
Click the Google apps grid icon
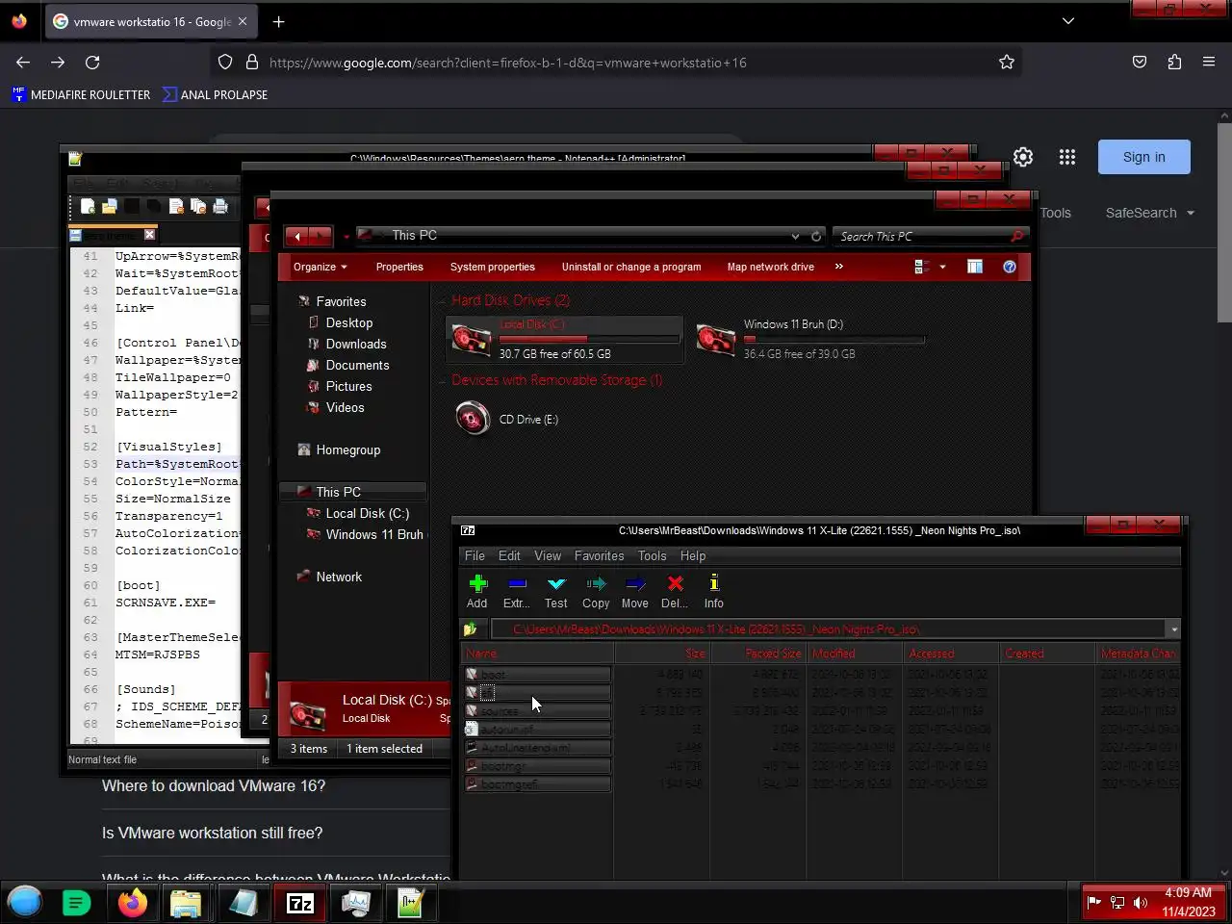tap(1067, 157)
